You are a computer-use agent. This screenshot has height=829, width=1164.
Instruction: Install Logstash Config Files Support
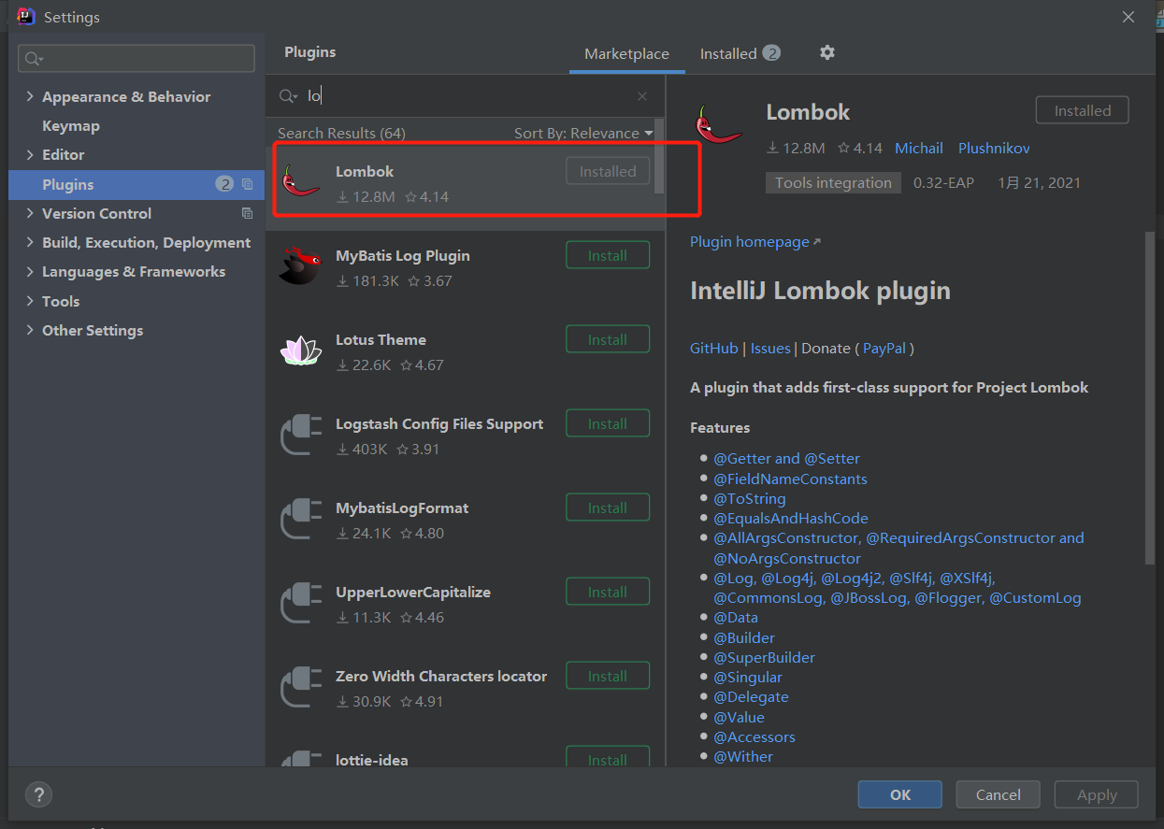[x=608, y=423]
